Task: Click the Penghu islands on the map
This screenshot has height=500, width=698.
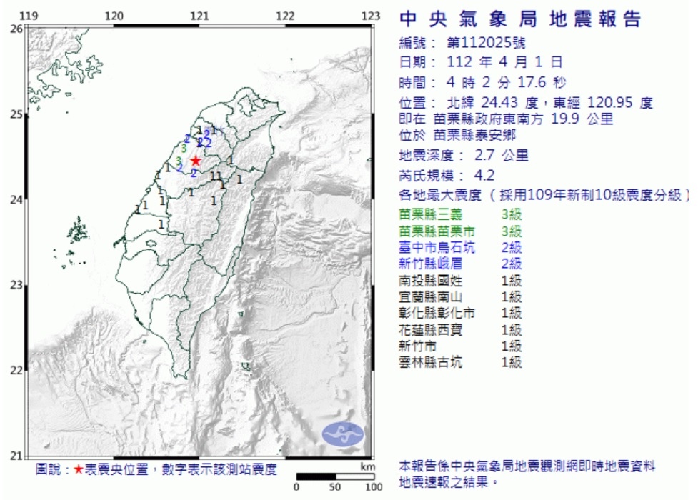Action: 77,231
